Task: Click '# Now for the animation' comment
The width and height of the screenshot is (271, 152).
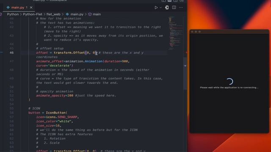Action: pos(58,19)
